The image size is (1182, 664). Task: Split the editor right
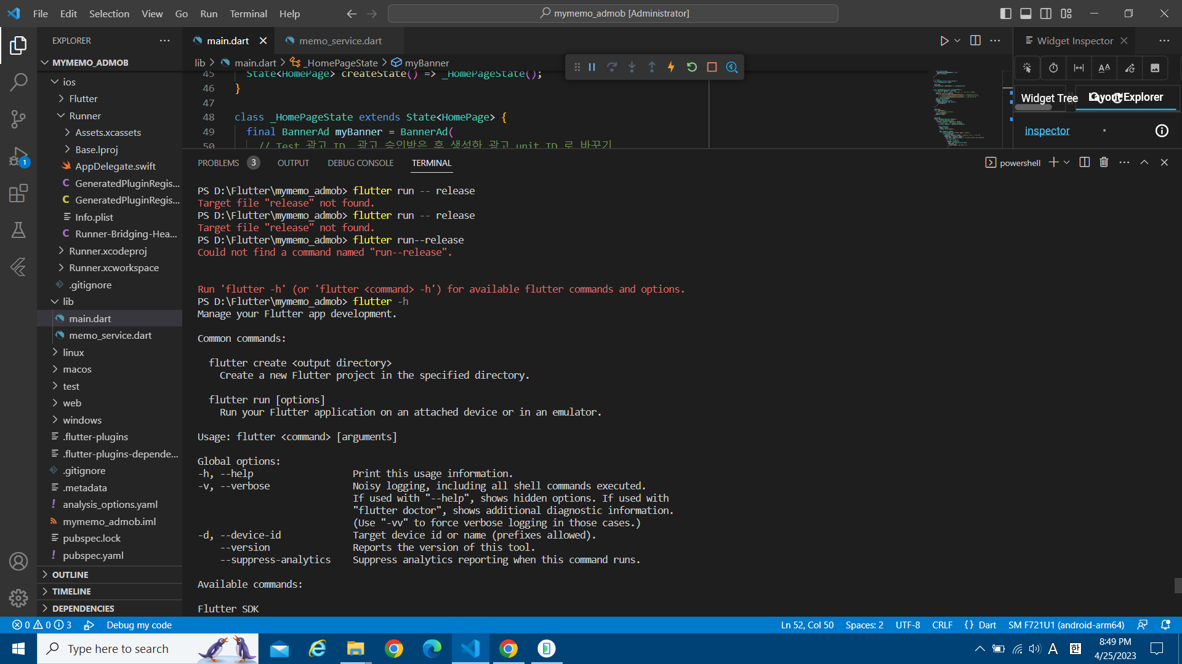click(x=975, y=41)
